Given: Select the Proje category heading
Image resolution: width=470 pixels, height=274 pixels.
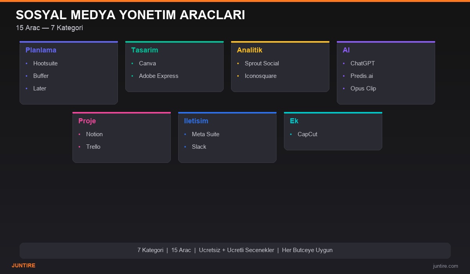Looking at the screenshot, I should tap(87, 121).
